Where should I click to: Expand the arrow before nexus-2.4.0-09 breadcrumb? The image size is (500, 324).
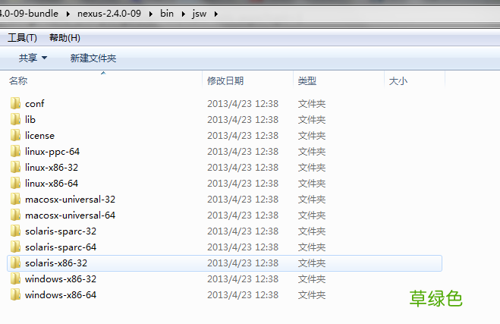pos(68,14)
